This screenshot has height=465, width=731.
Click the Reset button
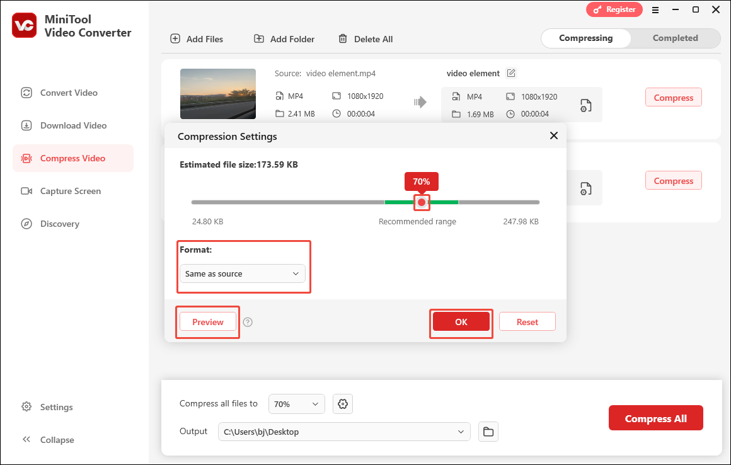527,322
